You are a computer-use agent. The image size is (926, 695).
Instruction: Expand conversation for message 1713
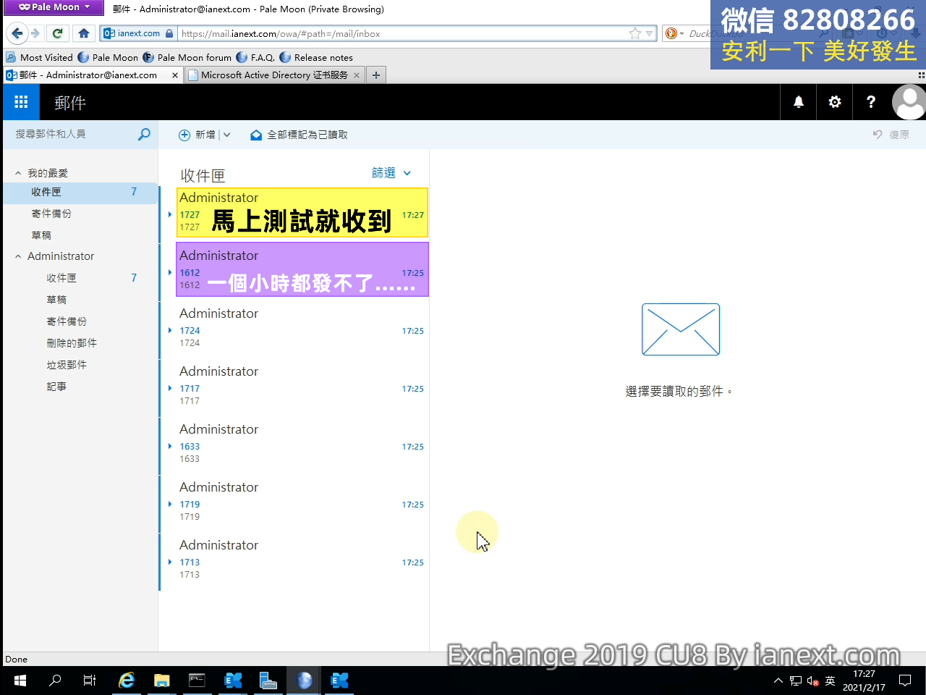pos(170,562)
